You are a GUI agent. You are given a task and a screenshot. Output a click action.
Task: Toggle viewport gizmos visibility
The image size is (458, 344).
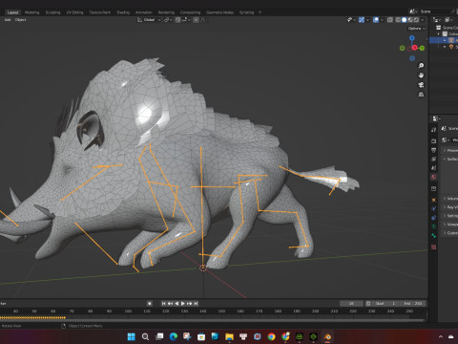click(362, 20)
